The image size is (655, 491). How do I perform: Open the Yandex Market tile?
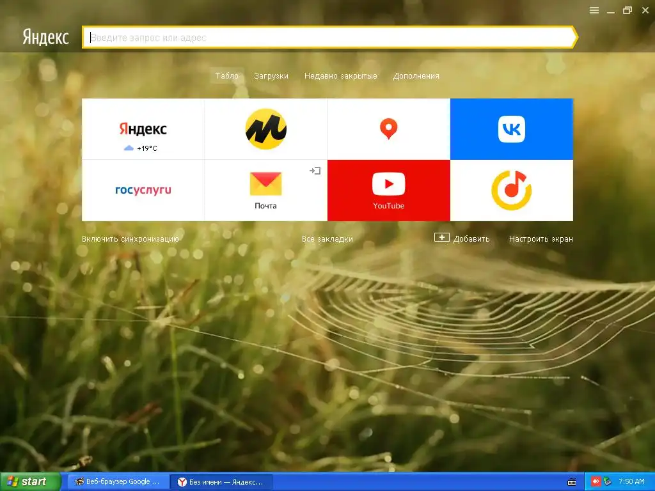point(265,129)
